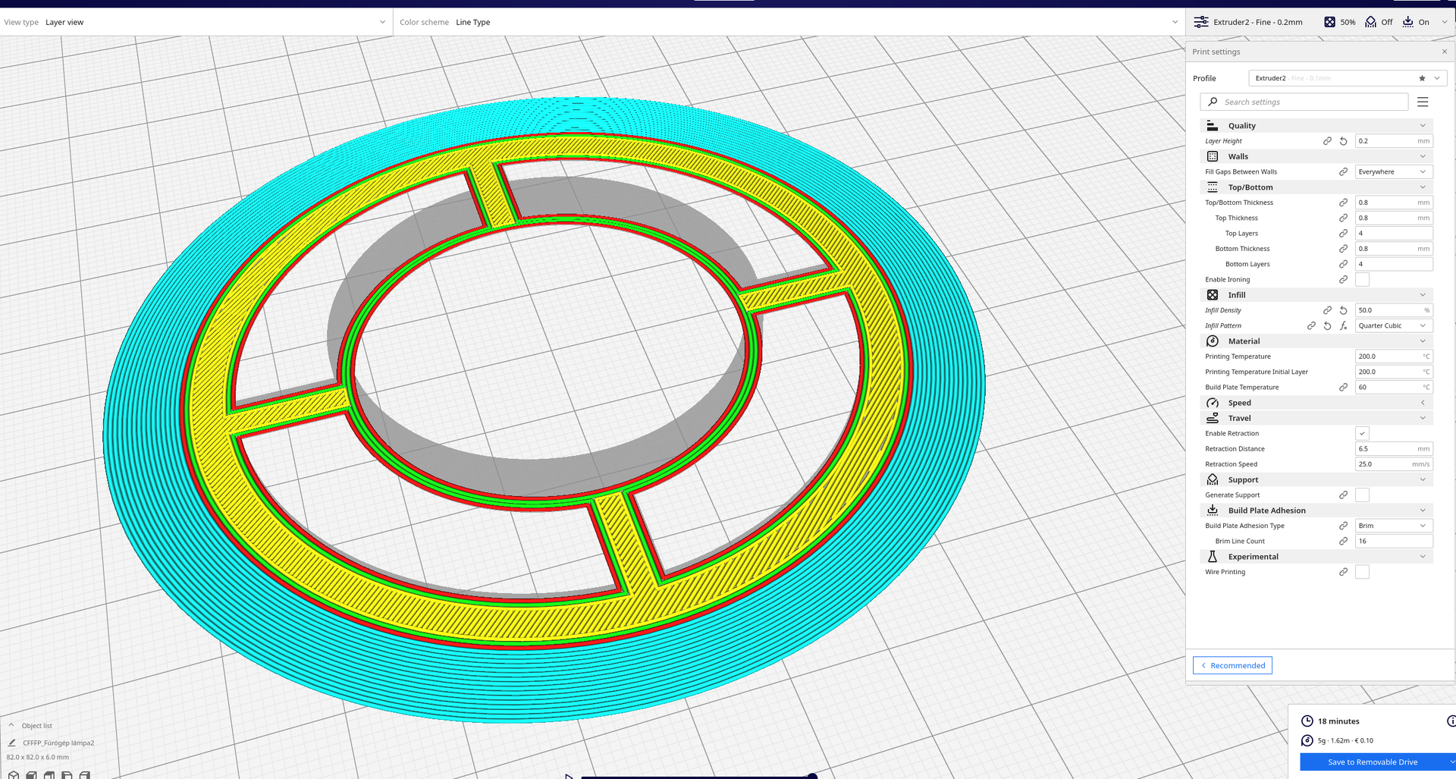Click the 5g · 1.62m · € 0.10 material estimate
1456x779 pixels.
point(1345,740)
